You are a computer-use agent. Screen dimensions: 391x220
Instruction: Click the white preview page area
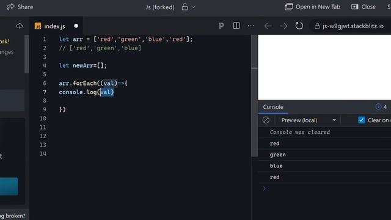[324, 67]
